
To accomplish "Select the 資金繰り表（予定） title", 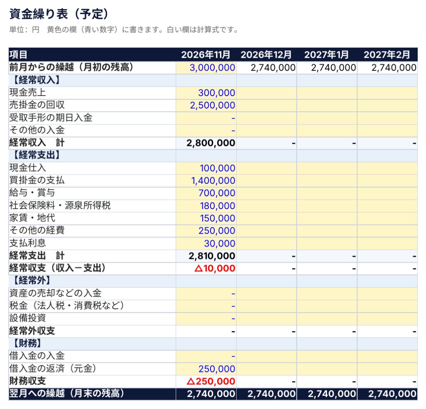I will coord(59,14).
